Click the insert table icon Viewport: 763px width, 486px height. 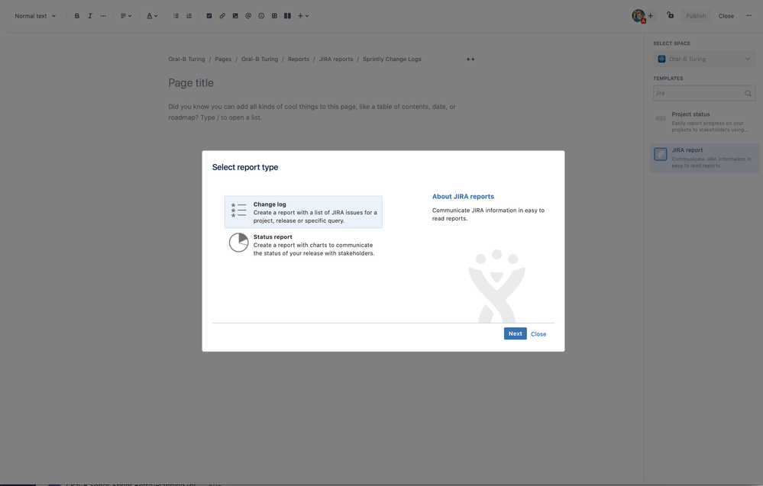(x=274, y=16)
